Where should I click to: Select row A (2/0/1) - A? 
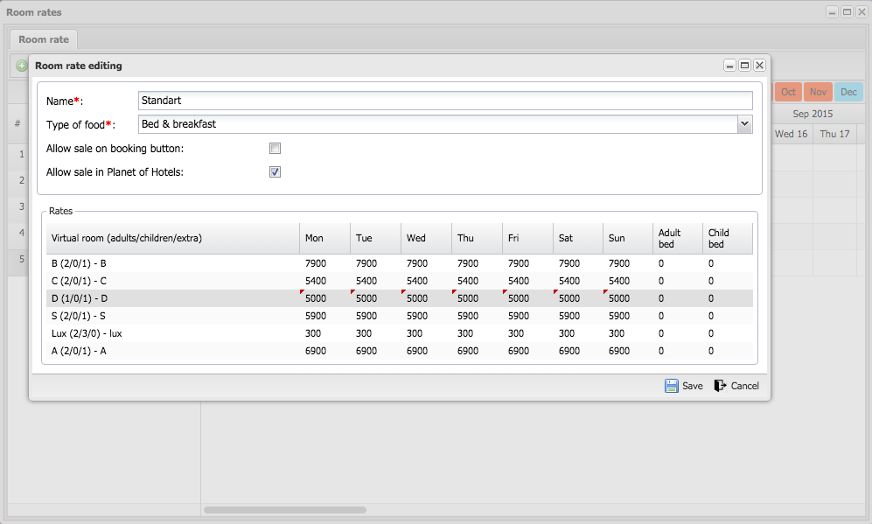tap(400, 351)
